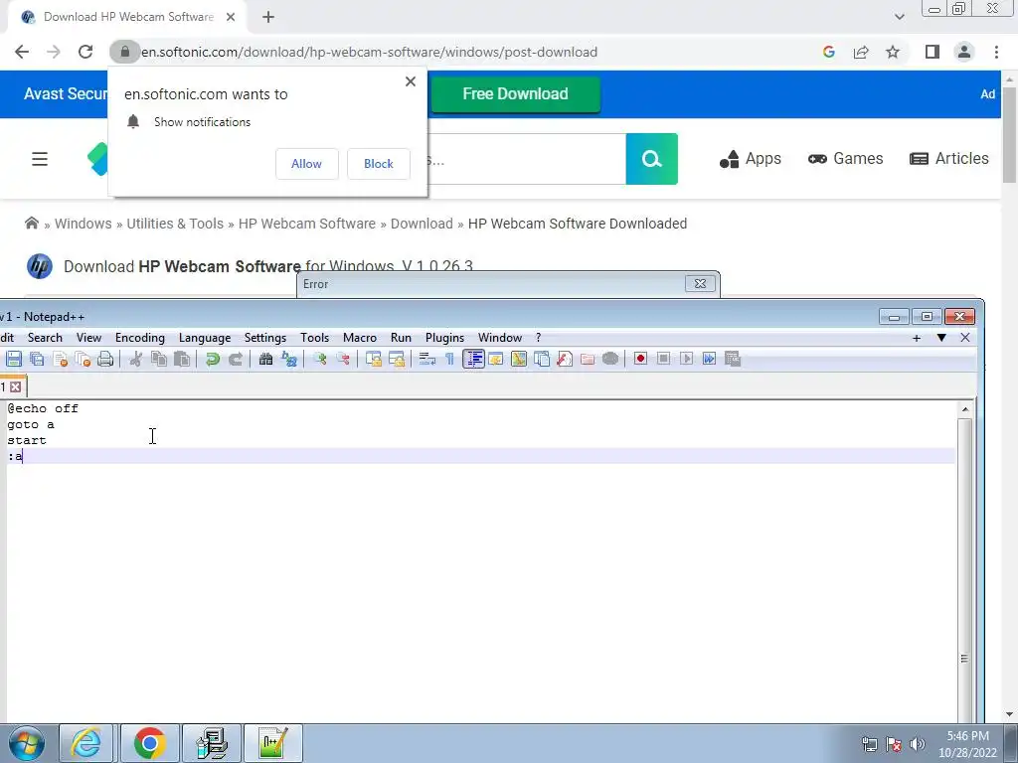The width and height of the screenshot is (1018, 763).
Task: Go to Games section on Softonic
Action: [845, 159]
